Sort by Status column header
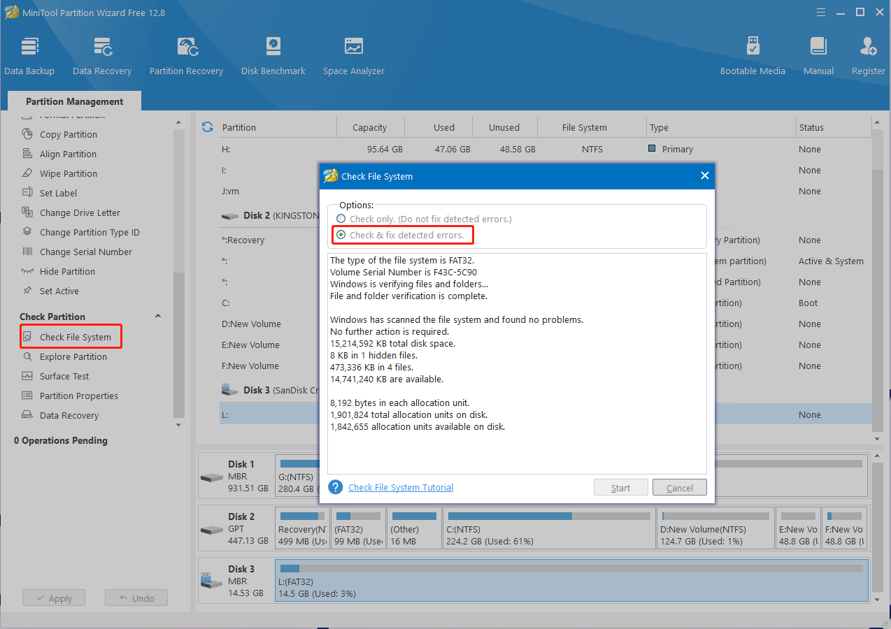Screen dimensions: 891x629 (834, 127)
